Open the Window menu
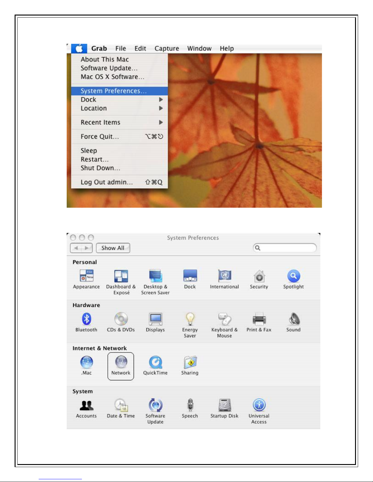This screenshot has height=482, width=373. [199, 48]
